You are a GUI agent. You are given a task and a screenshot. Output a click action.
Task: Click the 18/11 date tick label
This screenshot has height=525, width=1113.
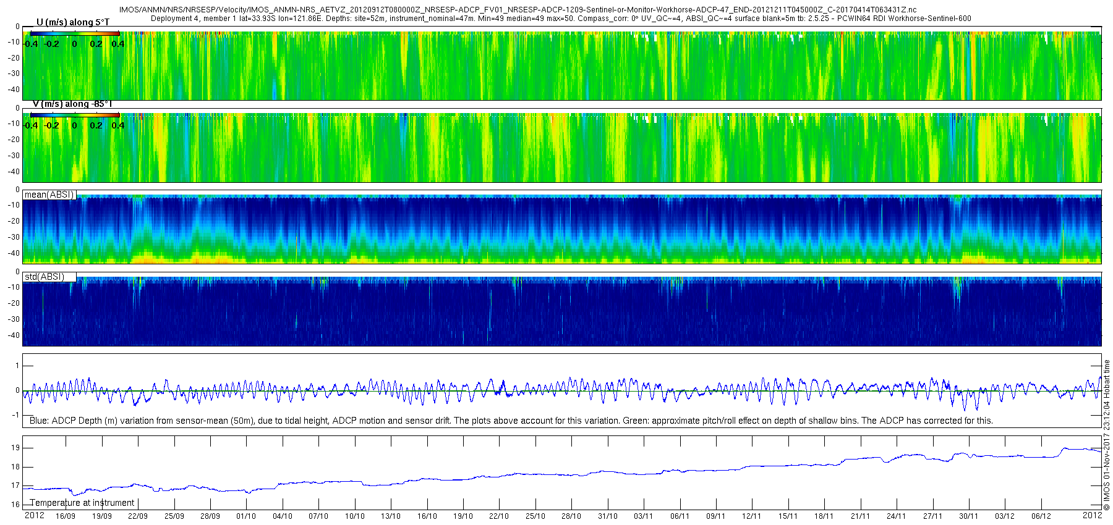point(824,516)
